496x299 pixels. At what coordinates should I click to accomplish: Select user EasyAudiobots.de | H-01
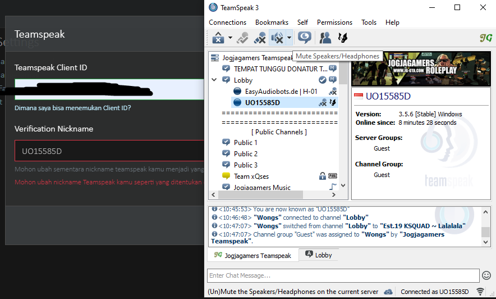point(281,92)
